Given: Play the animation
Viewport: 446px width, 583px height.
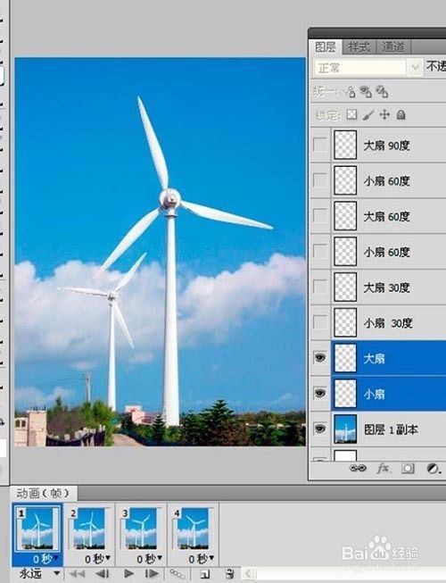Looking at the screenshot, I should [128, 573].
